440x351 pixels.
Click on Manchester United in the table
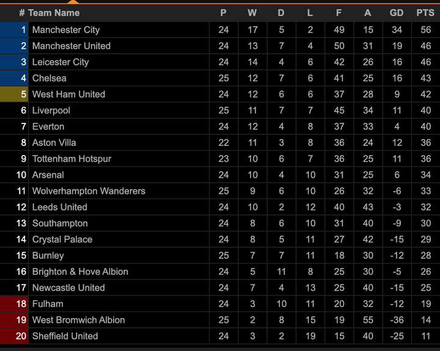click(71, 46)
